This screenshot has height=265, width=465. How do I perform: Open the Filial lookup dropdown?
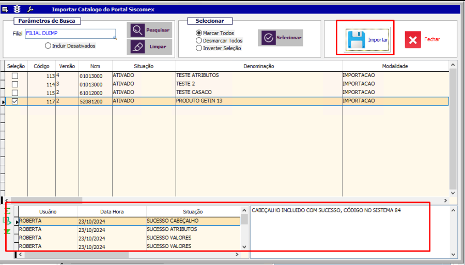coord(115,38)
